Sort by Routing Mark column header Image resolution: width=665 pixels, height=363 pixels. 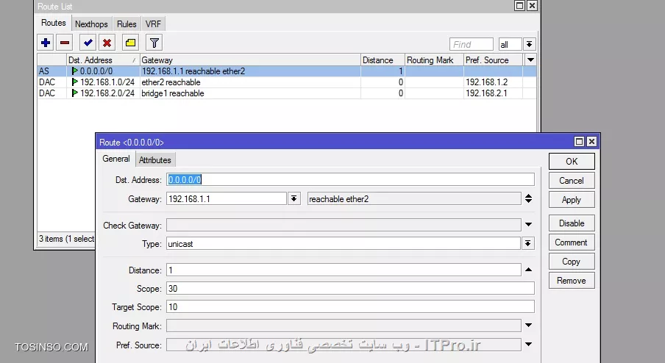click(x=434, y=60)
